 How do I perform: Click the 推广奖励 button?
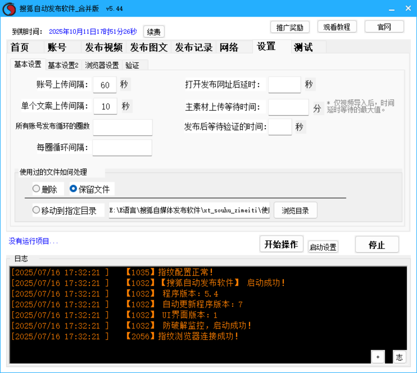point(290,27)
